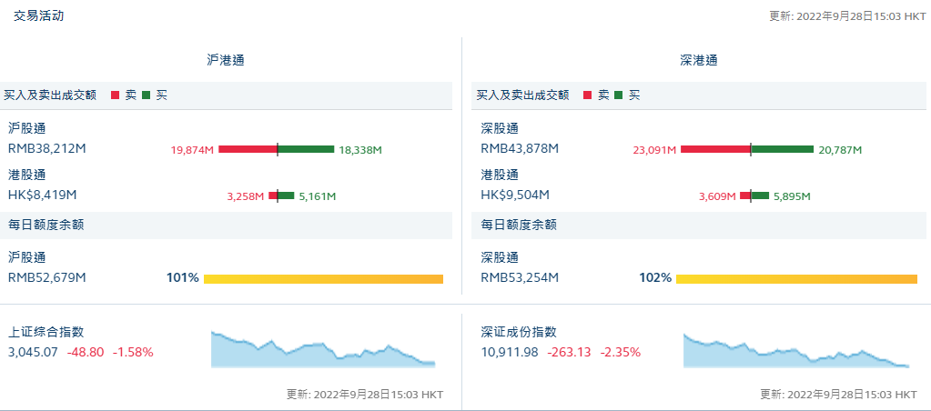This screenshot has width=931, height=411.
Task: Click the green 18,338M buy bar
Action: point(307,149)
